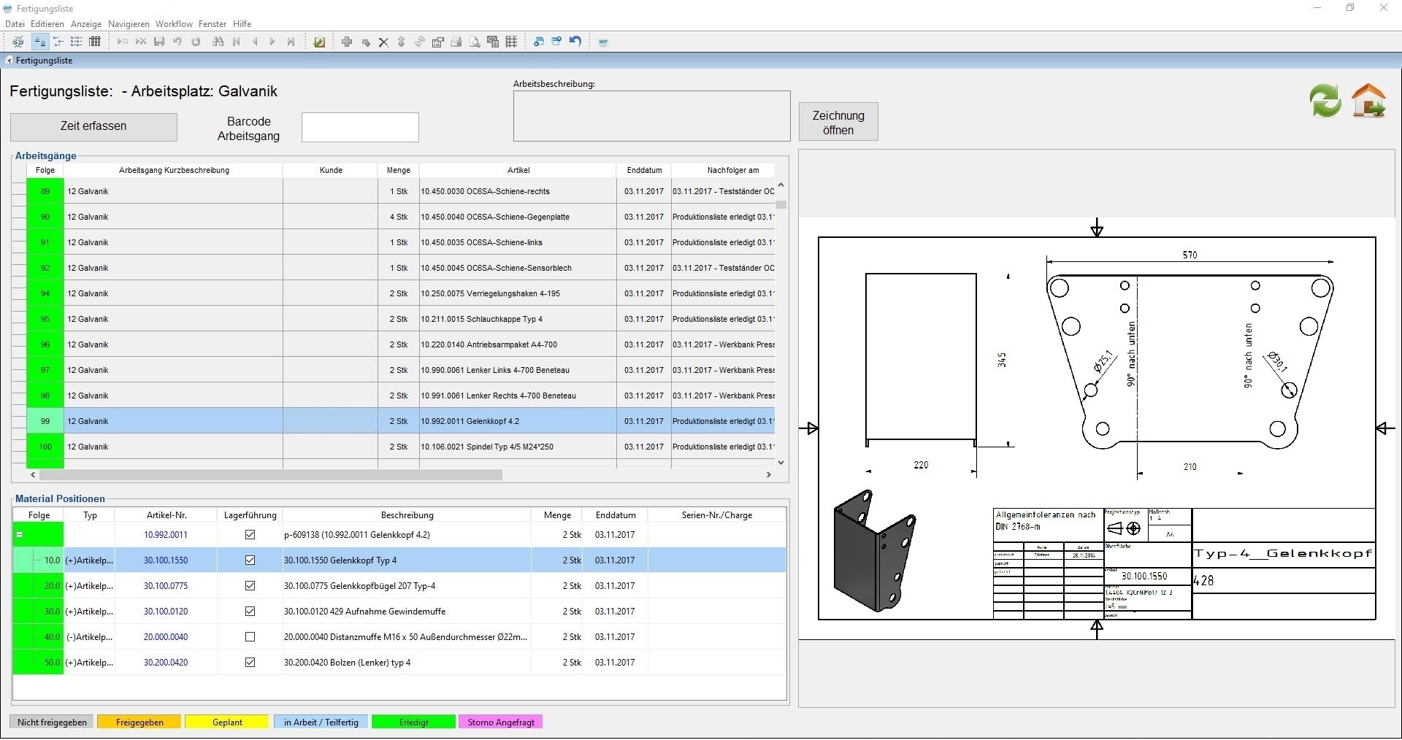Viewport: 1402px width, 740px height.
Task: Click the floppy disk save icon
Action: (x=159, y=42)
